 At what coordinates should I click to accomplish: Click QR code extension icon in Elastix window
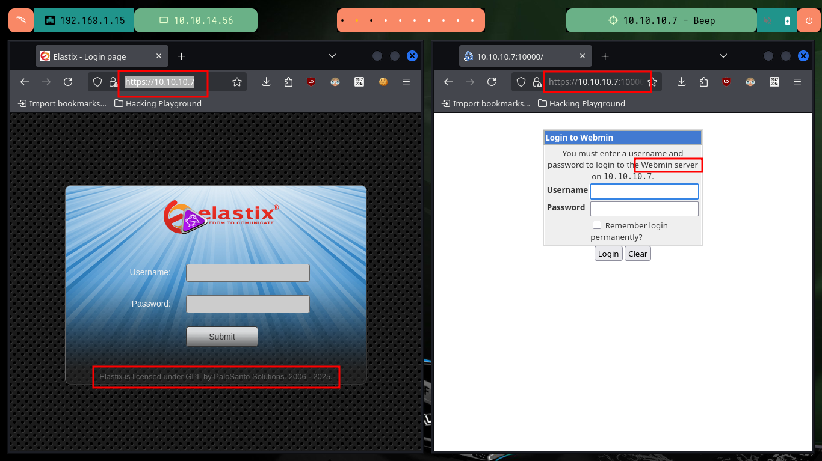359,82
